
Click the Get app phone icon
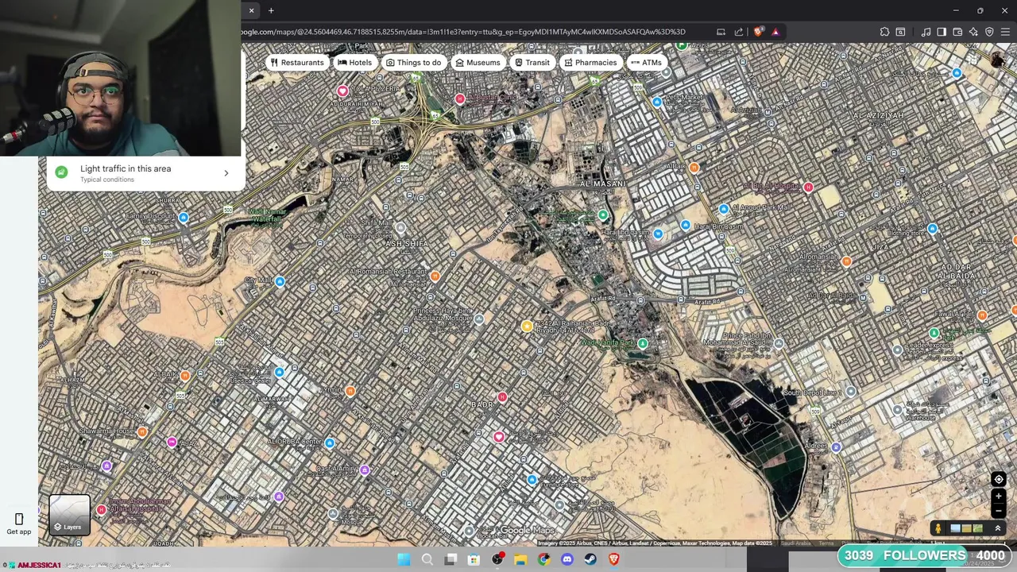pyautogui.click(x=19, y=520)
